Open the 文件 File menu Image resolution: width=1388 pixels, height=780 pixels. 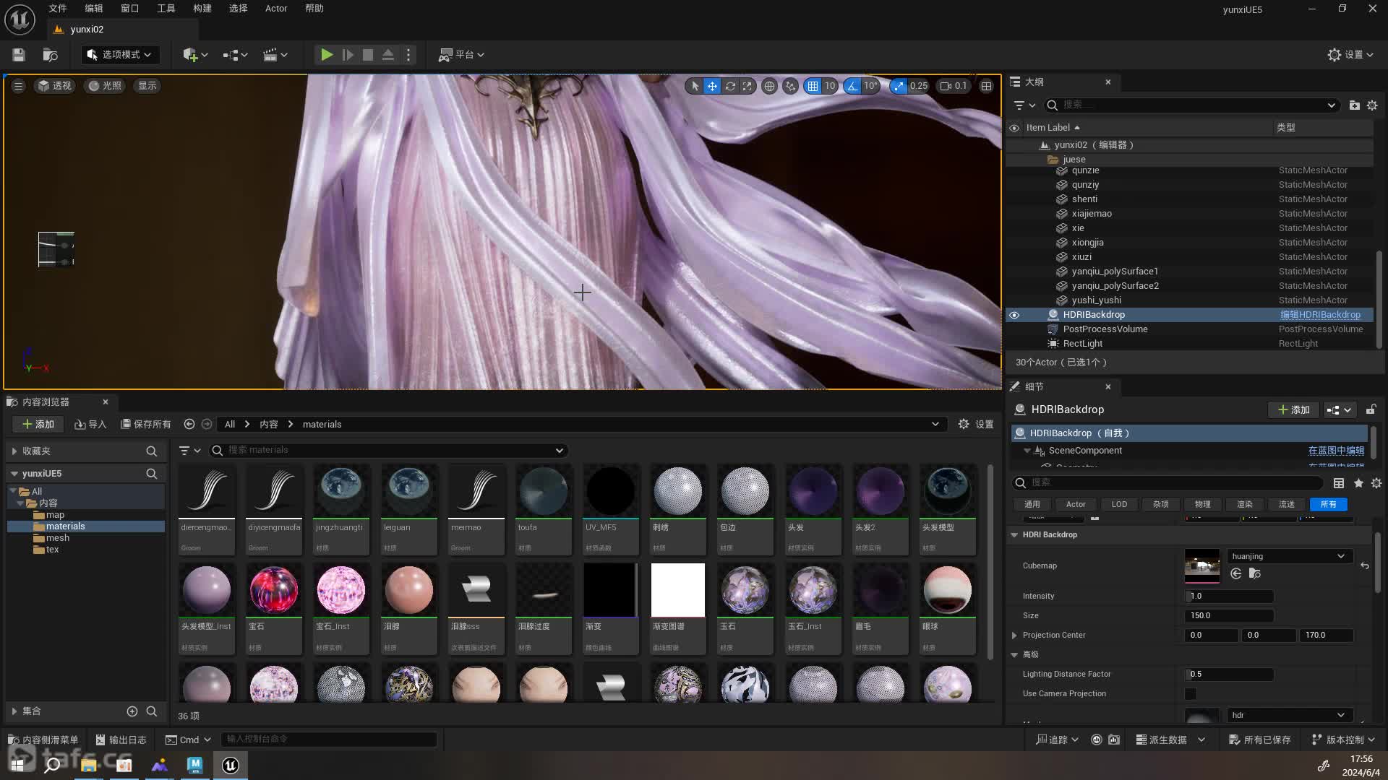[58, 9]
